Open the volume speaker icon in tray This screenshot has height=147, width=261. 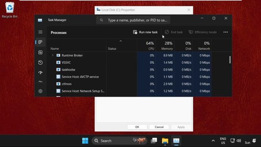tap(239, 140)
